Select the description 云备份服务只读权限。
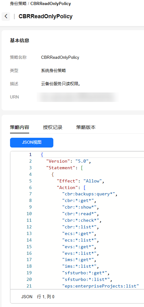 click(61, 84)
